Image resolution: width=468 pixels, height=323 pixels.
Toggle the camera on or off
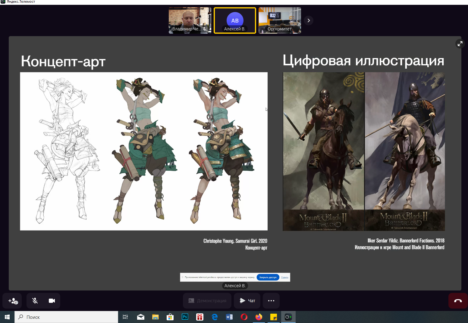click(52, 301)
